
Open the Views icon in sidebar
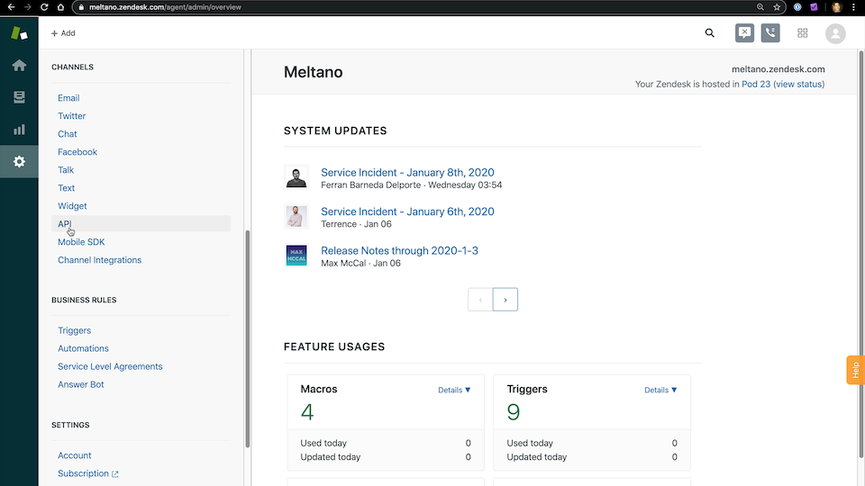(x=19, y=97)
